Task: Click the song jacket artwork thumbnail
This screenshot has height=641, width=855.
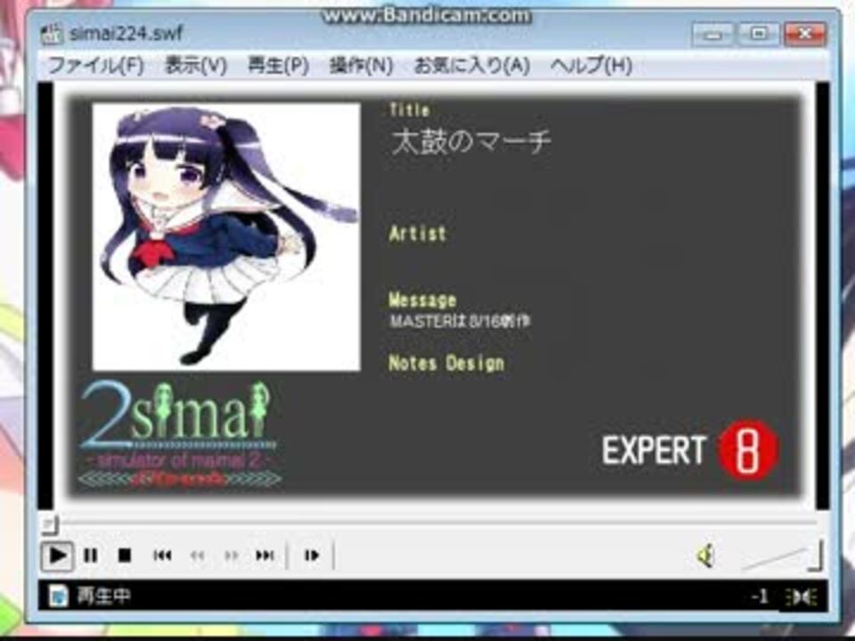Action: (226, 237)
